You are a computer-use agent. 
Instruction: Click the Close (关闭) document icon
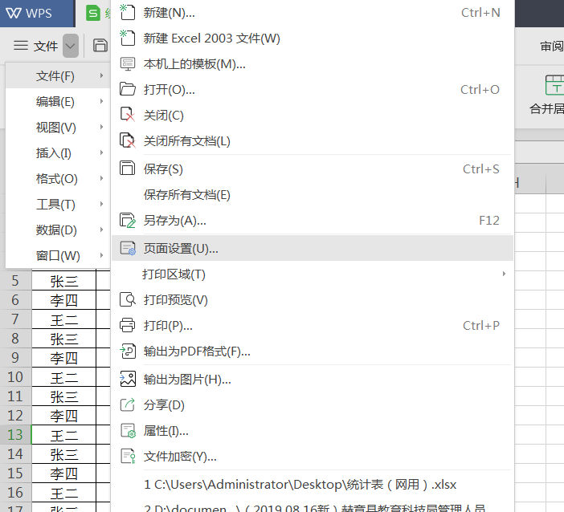[127, 115]
